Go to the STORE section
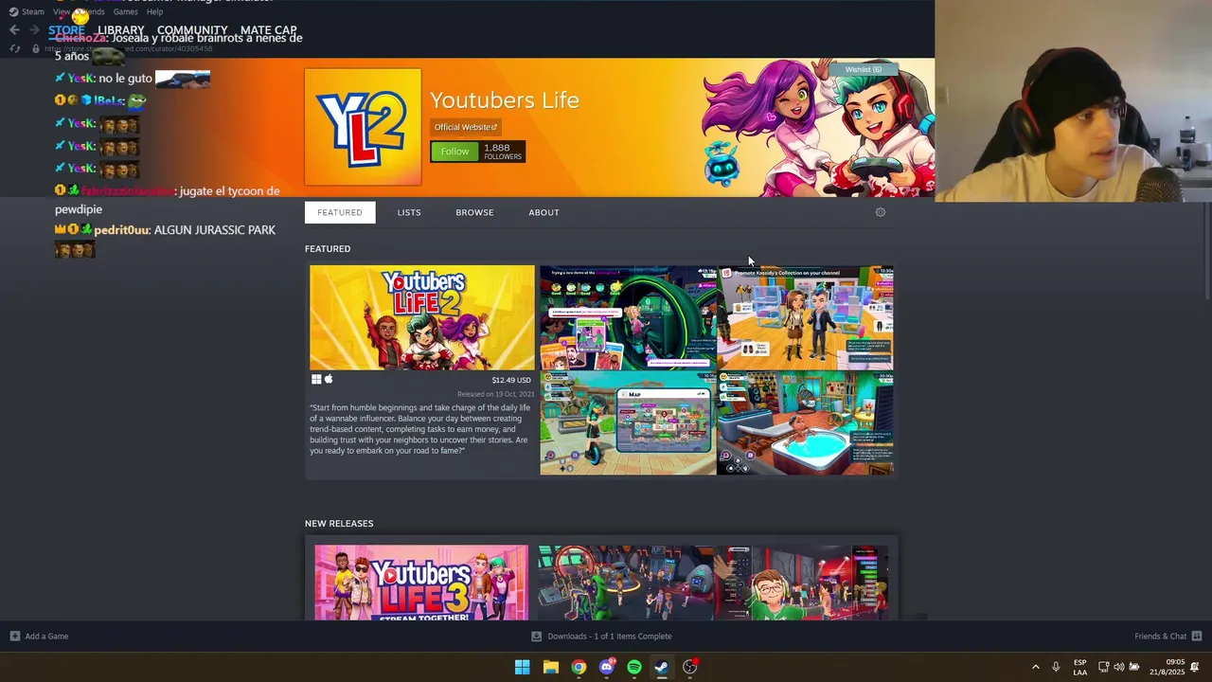1212x682 pixels. point(66,30)
